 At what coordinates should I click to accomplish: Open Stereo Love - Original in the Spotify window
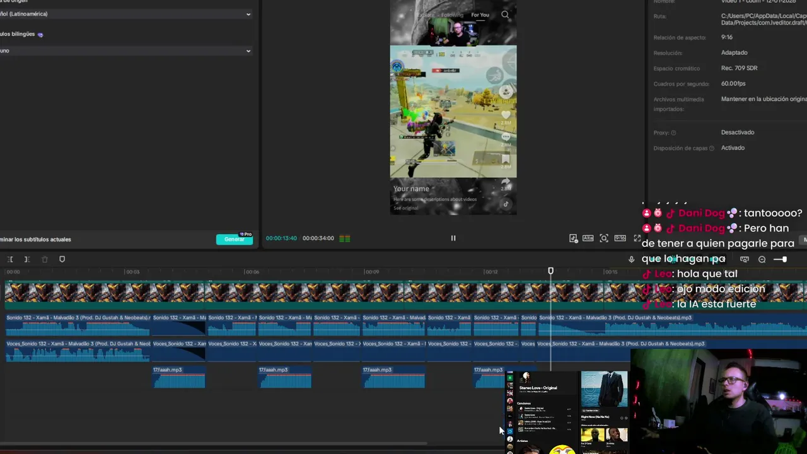coord(538,388)
